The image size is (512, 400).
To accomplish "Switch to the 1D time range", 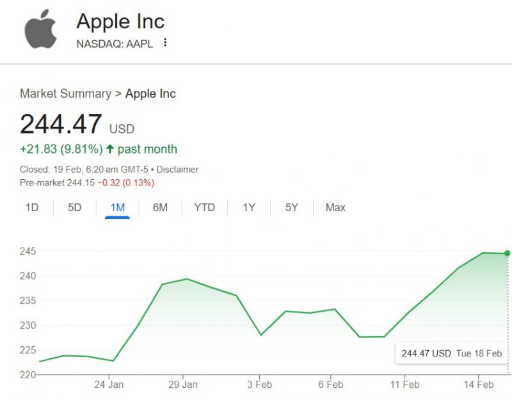I will [33, 207].
